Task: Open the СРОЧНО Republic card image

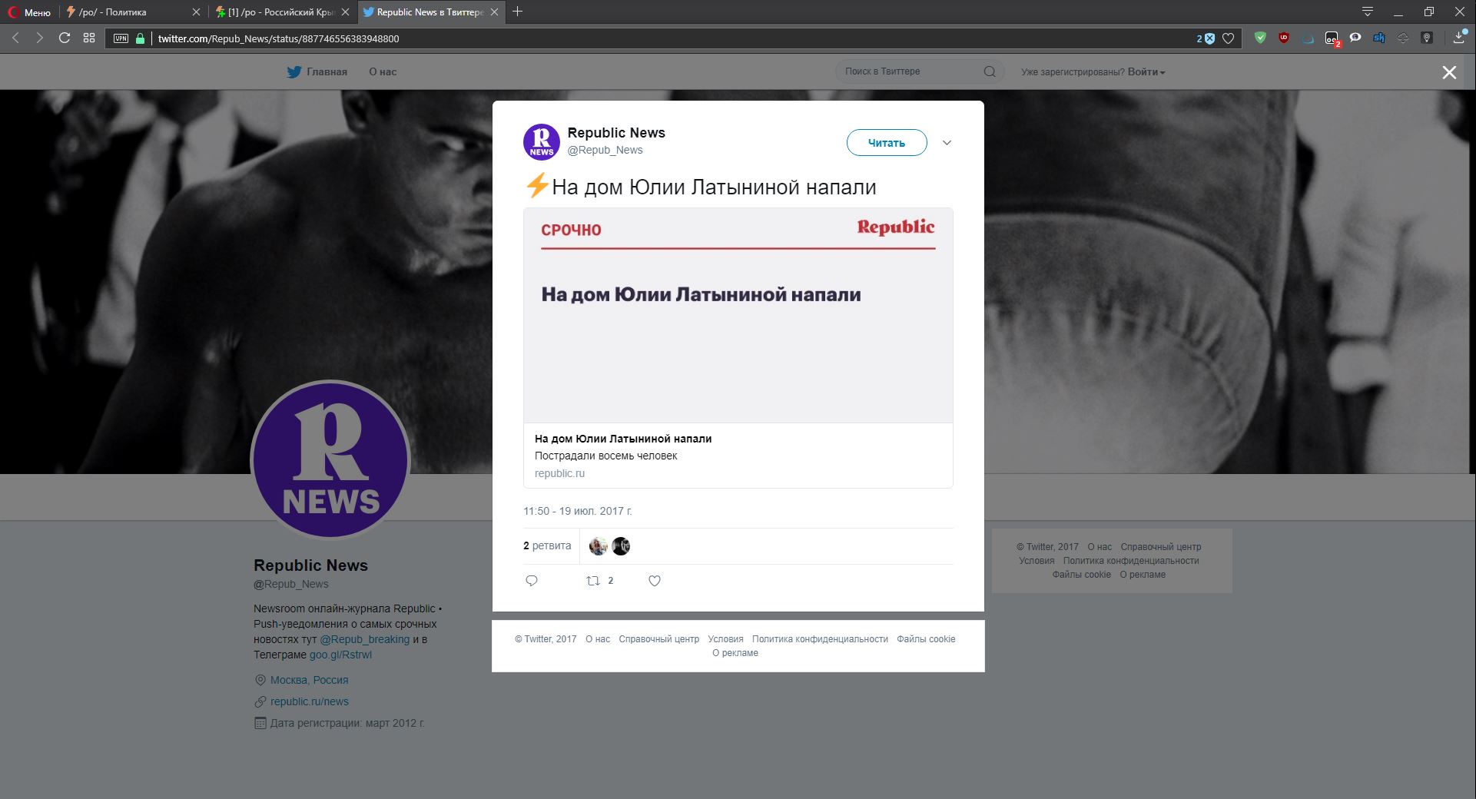Action: 738,316
